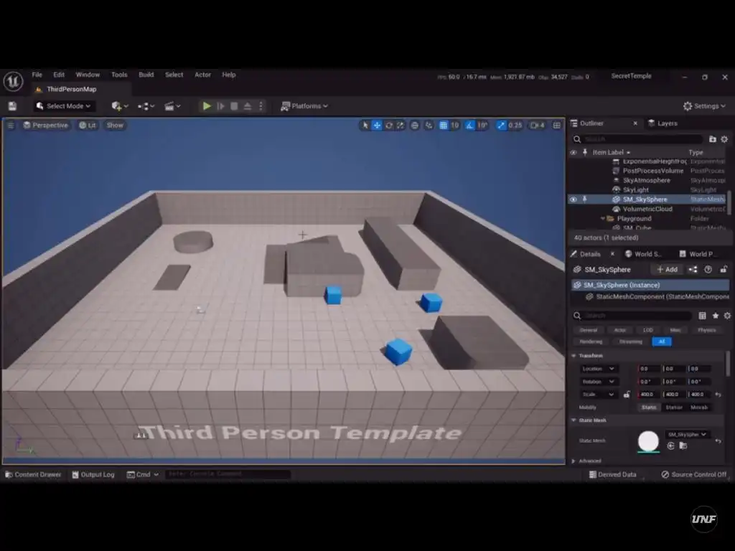735x551 pixels.
Task: Click the Skip frame button beside Play
Action: (220, 106)
